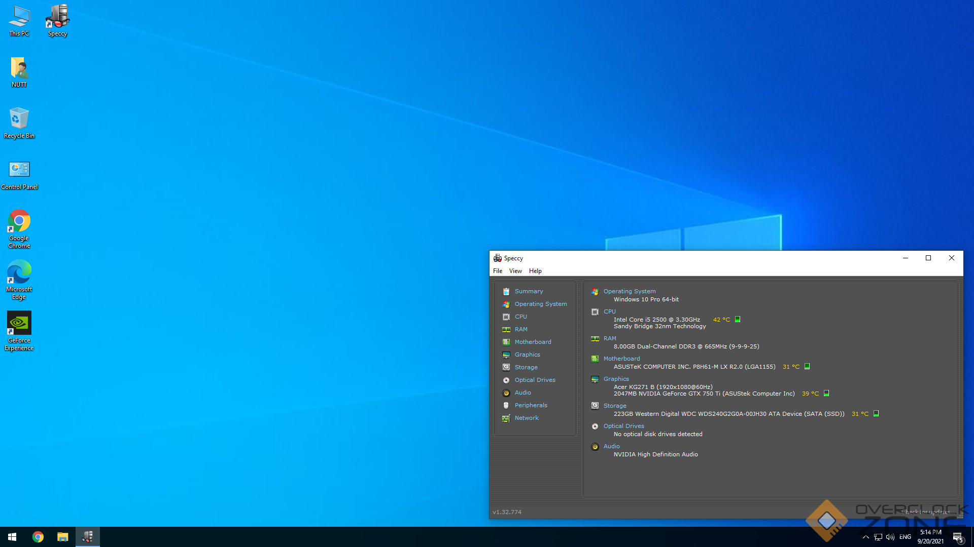Viewport: 974px width, 547px height.
Task: Click the Operating System heading link
Action: tap(629, 291)
